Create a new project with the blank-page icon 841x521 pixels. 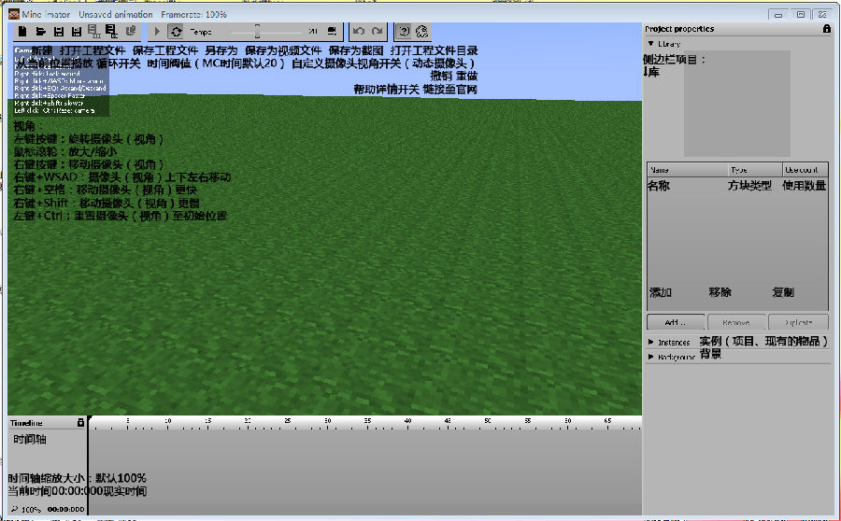[22, 32]
